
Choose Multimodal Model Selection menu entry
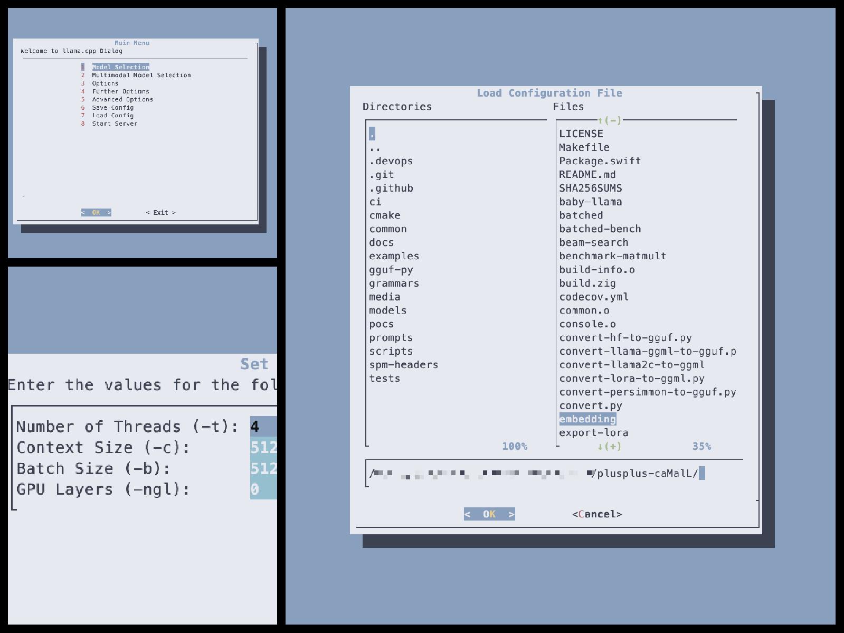point(141,75)
